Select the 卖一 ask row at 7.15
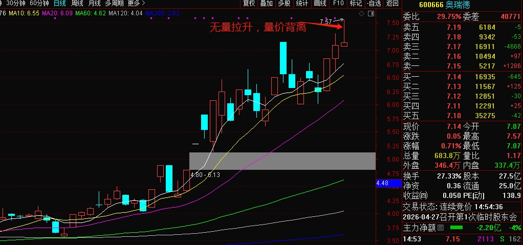 point(462,66)
